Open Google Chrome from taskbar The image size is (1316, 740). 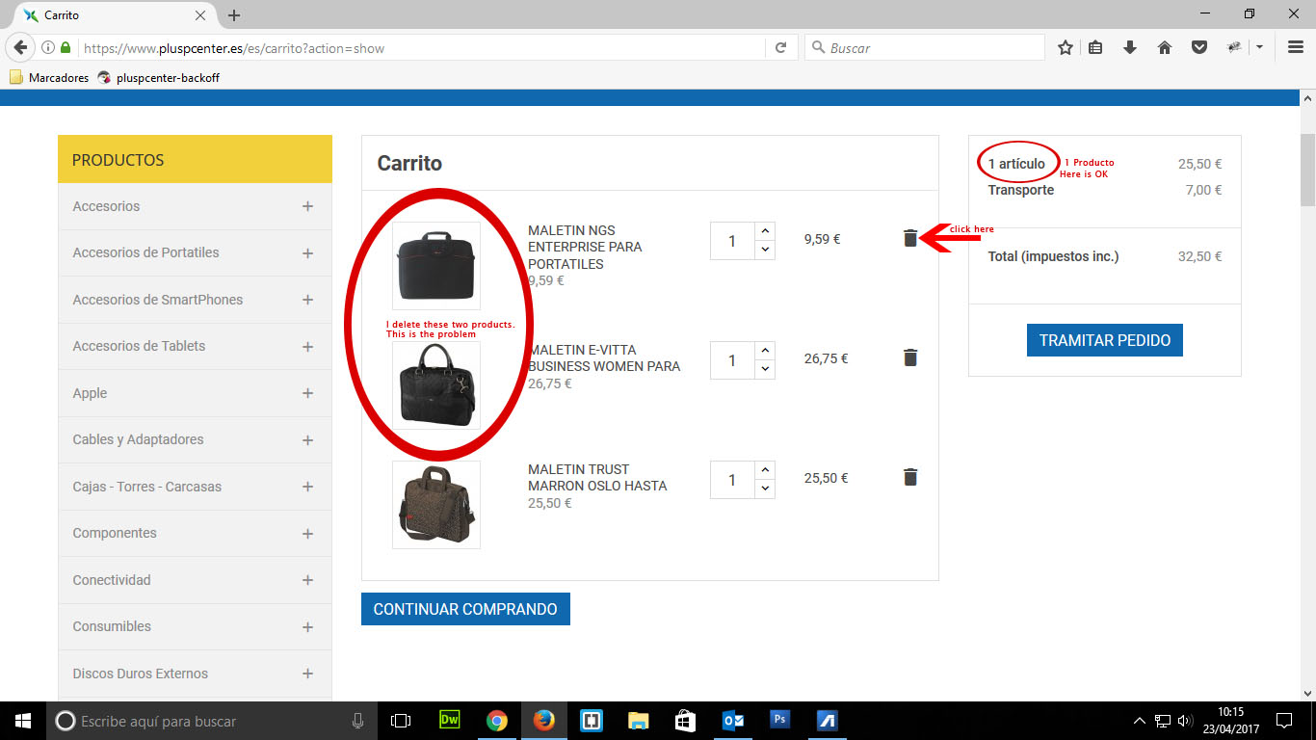(496, 721)
